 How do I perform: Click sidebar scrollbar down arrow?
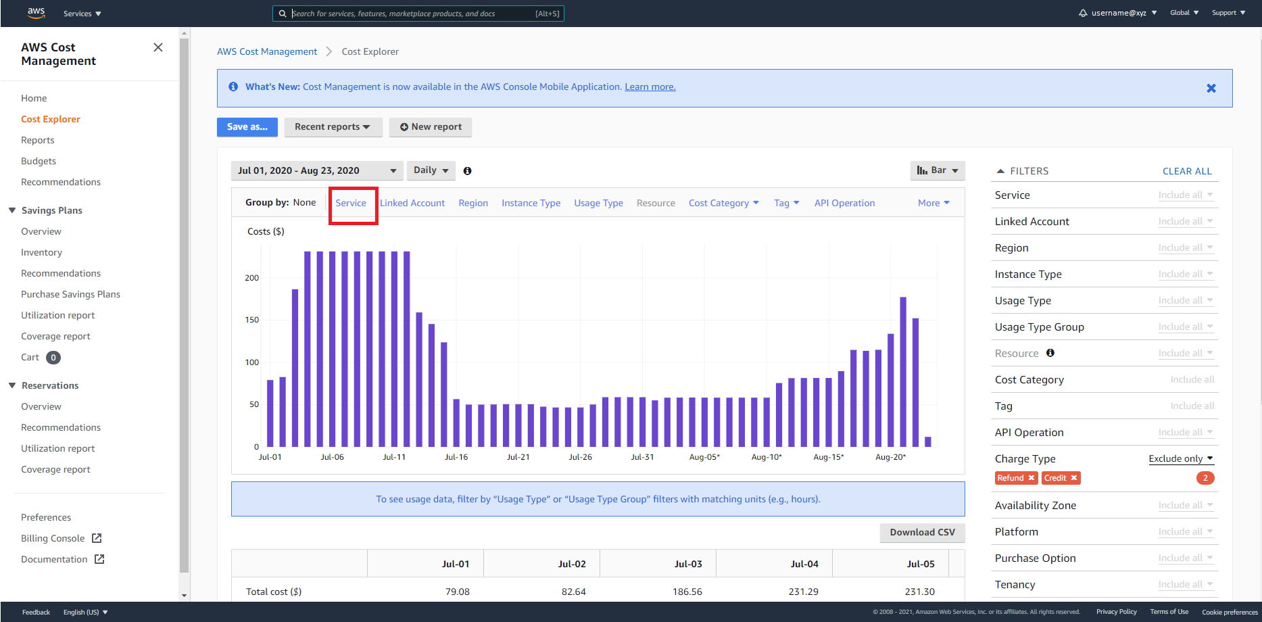184,596
